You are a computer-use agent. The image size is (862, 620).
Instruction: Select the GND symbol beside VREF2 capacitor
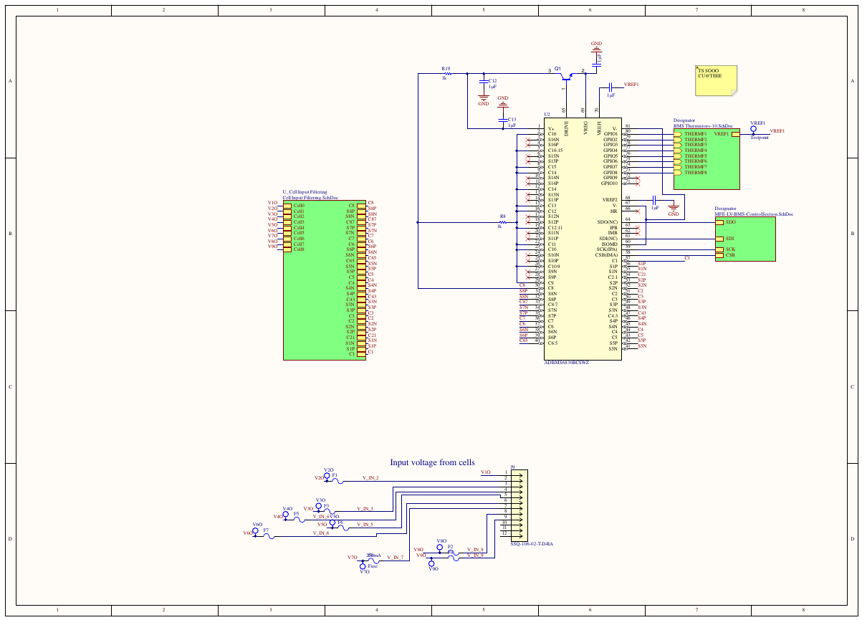tap(674, 209)
